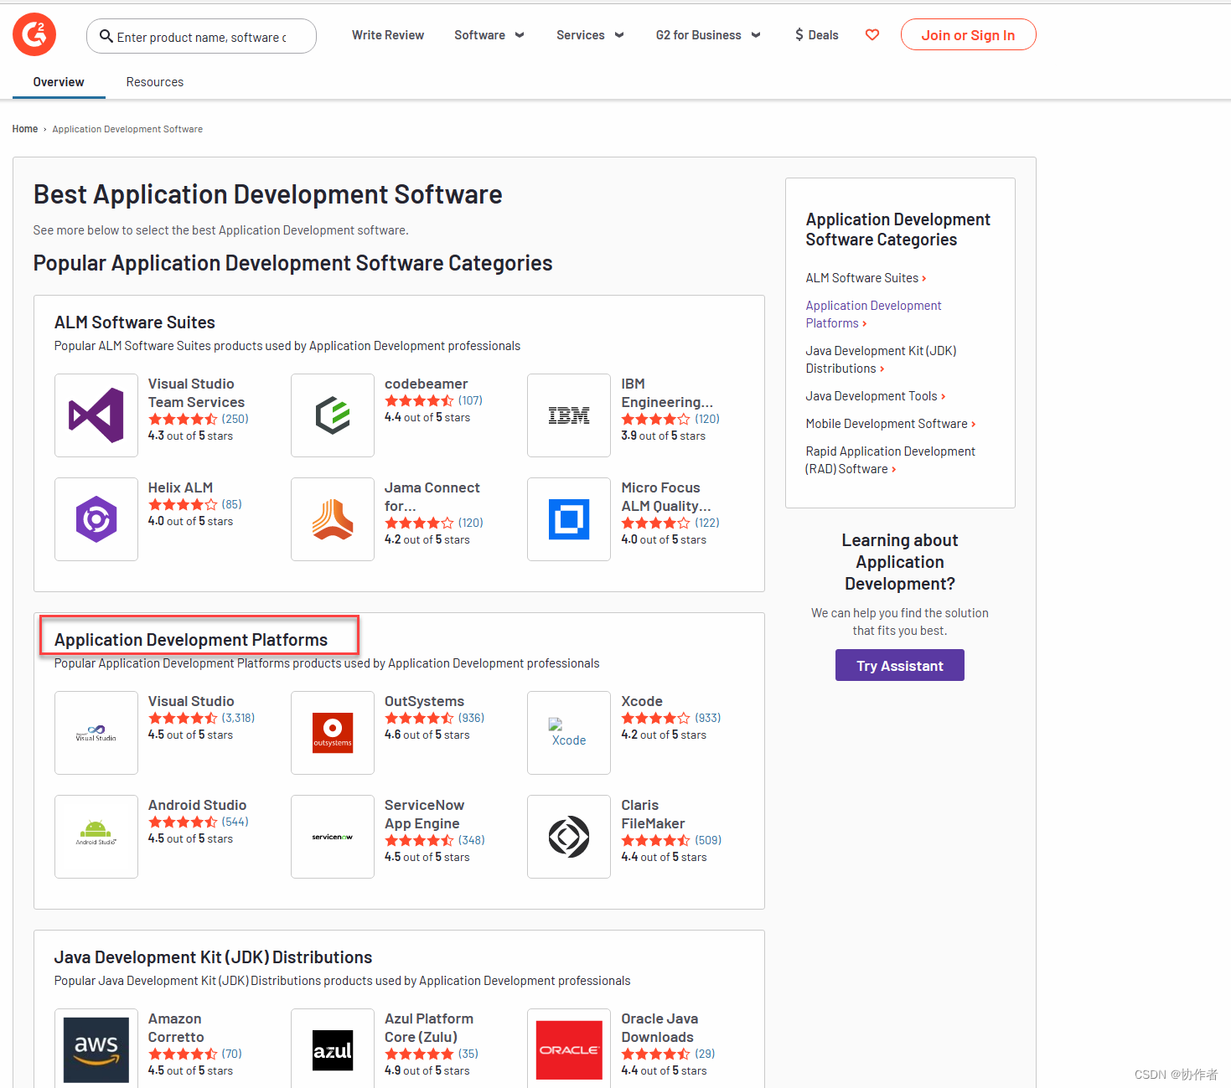Click the search magnifier icon

[106, 36]
